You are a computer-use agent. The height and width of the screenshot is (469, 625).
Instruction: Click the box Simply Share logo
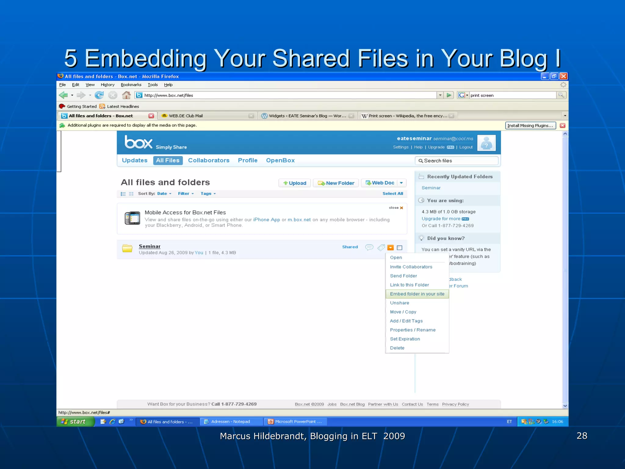(x=156, y=143)
